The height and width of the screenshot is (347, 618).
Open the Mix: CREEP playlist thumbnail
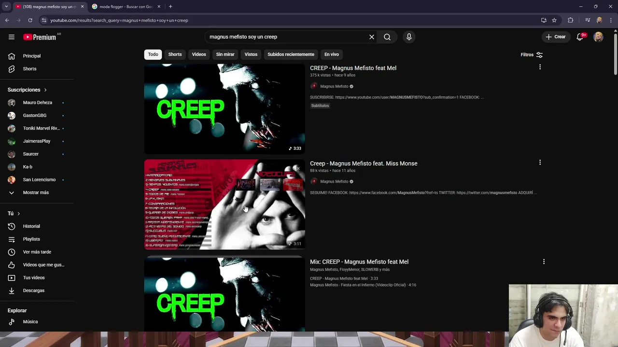click(225, 294)
